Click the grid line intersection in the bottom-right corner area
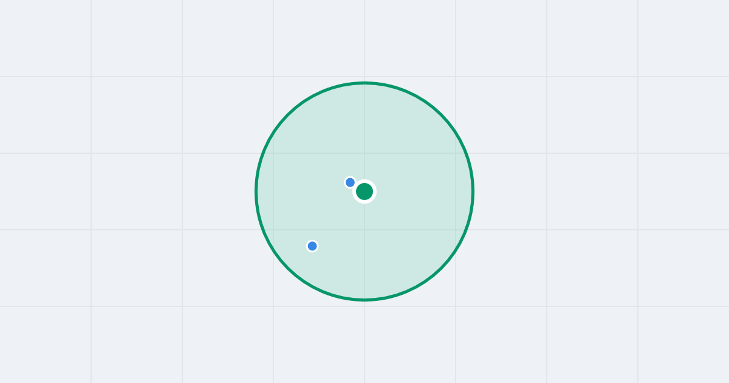729x383 pixels. [638, 306]
